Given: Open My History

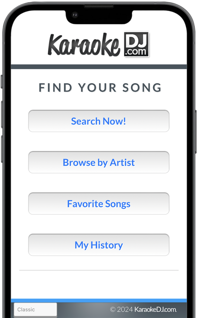Looking at the screenshot, I should (x=99, y=245).
